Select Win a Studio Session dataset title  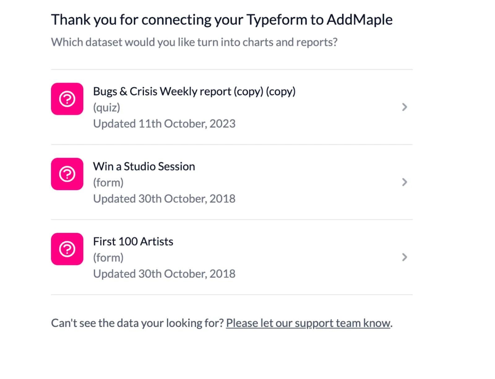(x=144, y=166)
